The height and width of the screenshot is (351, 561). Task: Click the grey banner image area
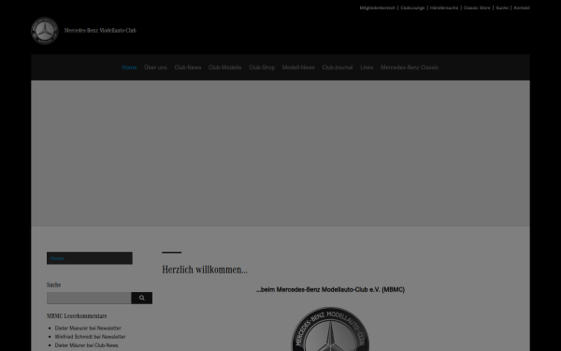click(x=280, y=154)
